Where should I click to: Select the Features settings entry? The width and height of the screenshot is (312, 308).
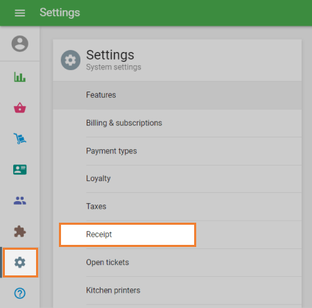[x=177, y=95]
